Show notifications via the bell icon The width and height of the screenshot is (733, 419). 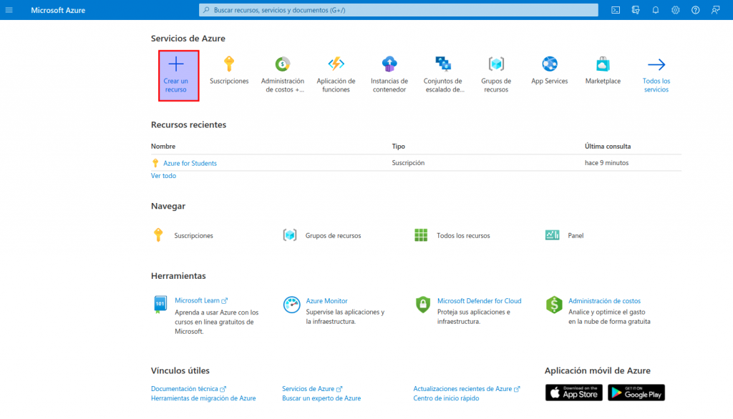(x=656, y=10)
